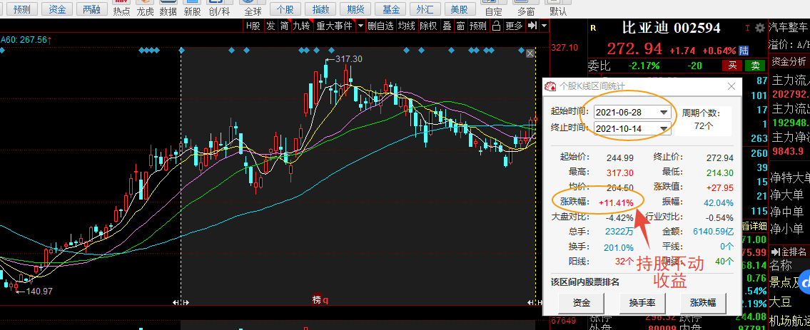Click the red 买 buy button
The image size is (810, 330).
click(x=732, y=66)
